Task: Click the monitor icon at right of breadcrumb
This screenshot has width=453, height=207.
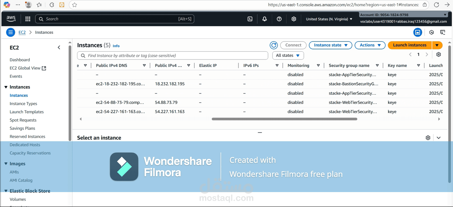Action: pyautogui.click(x=443, y=32)
